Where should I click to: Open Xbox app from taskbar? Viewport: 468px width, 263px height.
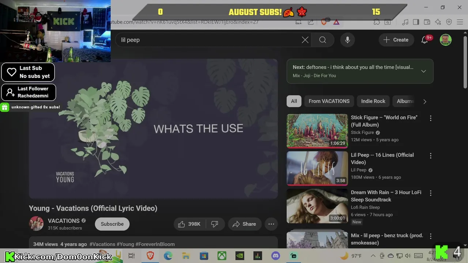tap(222, 256)
